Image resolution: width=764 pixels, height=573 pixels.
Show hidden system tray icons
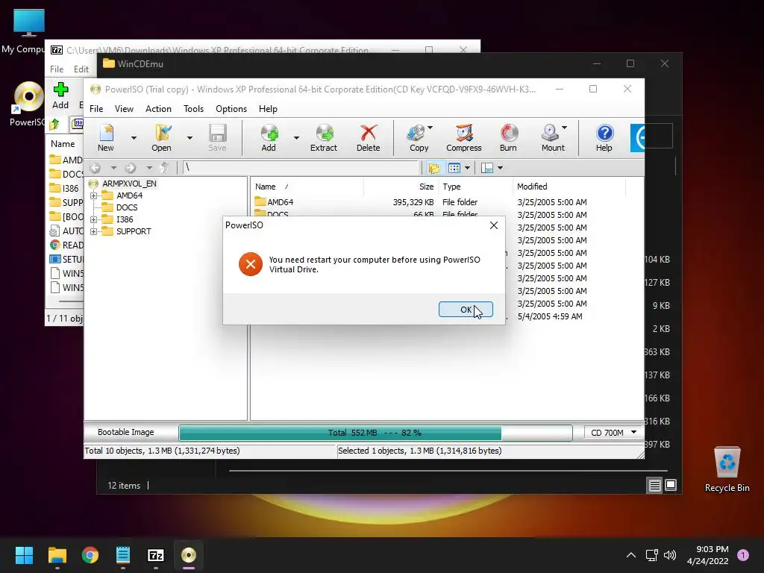pyautogui.click(x=631, y=555)
